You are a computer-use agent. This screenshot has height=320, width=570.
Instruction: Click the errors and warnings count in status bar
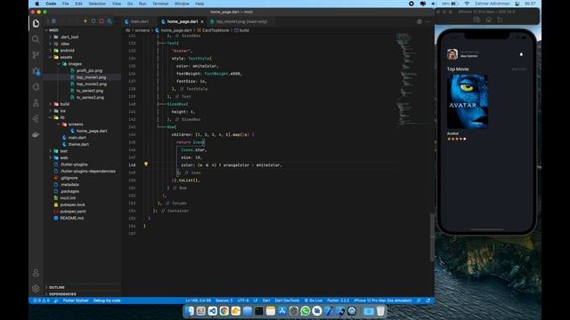point(41,300)
